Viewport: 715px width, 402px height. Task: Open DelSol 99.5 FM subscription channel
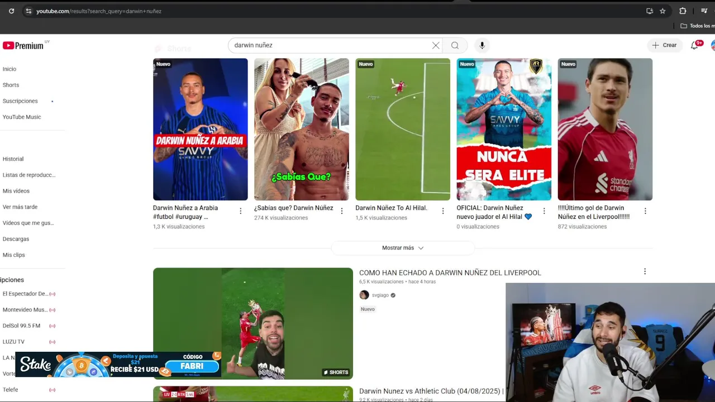click(x=21, y=326)
